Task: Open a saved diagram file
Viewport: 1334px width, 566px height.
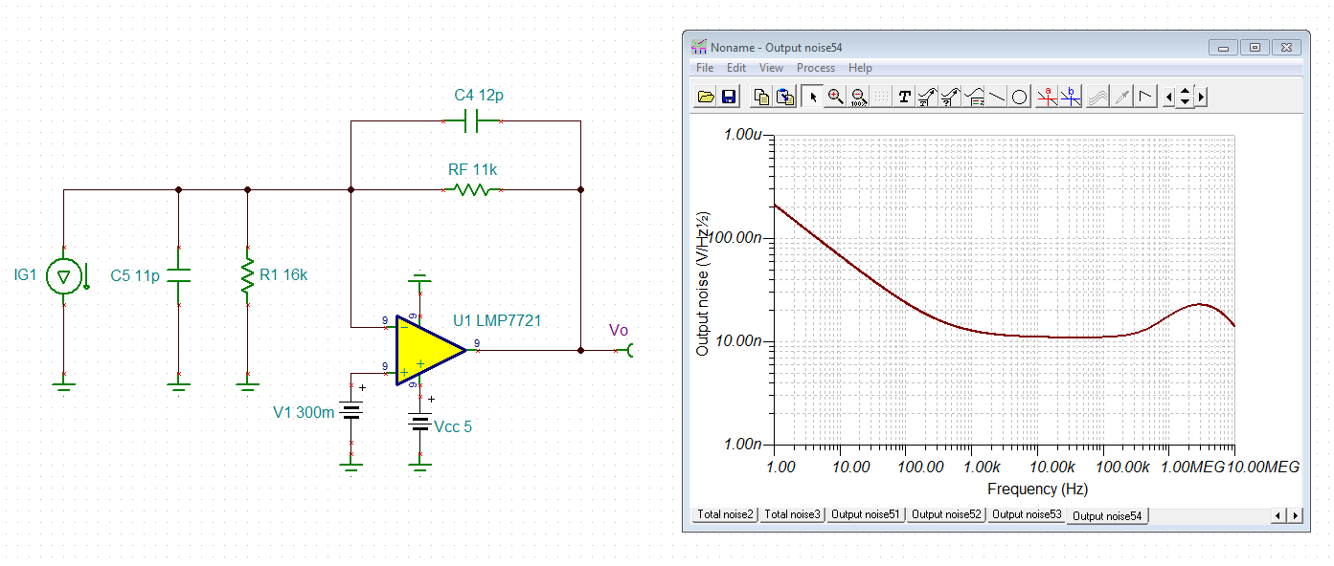Action: (x=705, y=96)
